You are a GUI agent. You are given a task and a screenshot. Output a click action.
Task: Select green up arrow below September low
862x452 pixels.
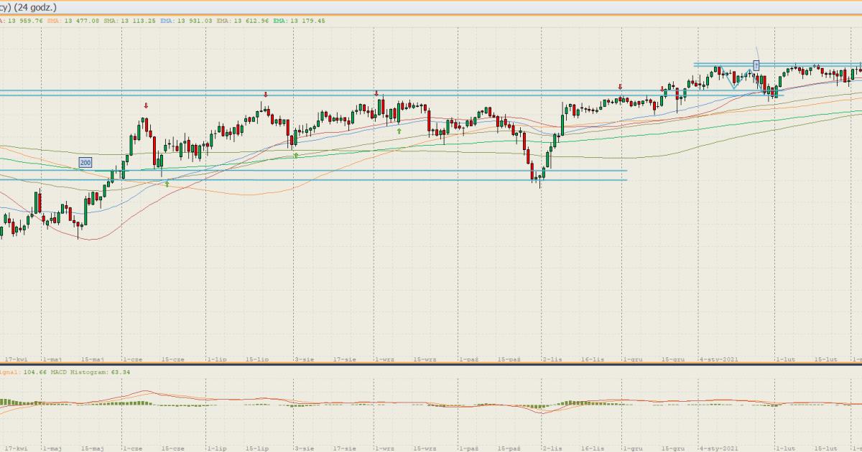click(399, 131)
